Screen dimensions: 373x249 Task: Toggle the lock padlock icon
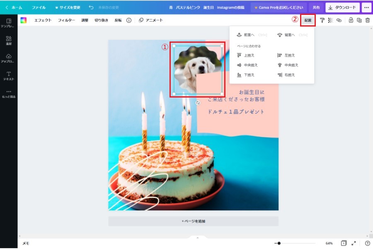coord(351,20)
